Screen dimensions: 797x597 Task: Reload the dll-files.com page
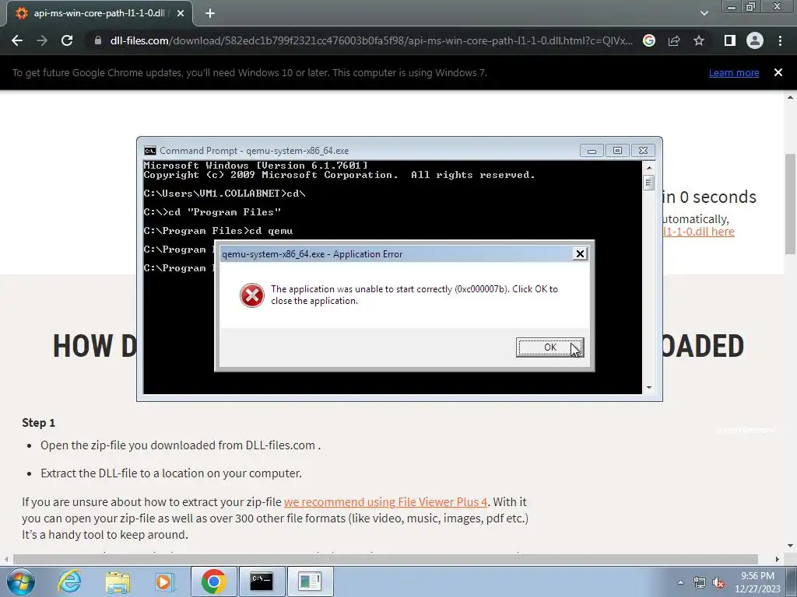(67, 40)
